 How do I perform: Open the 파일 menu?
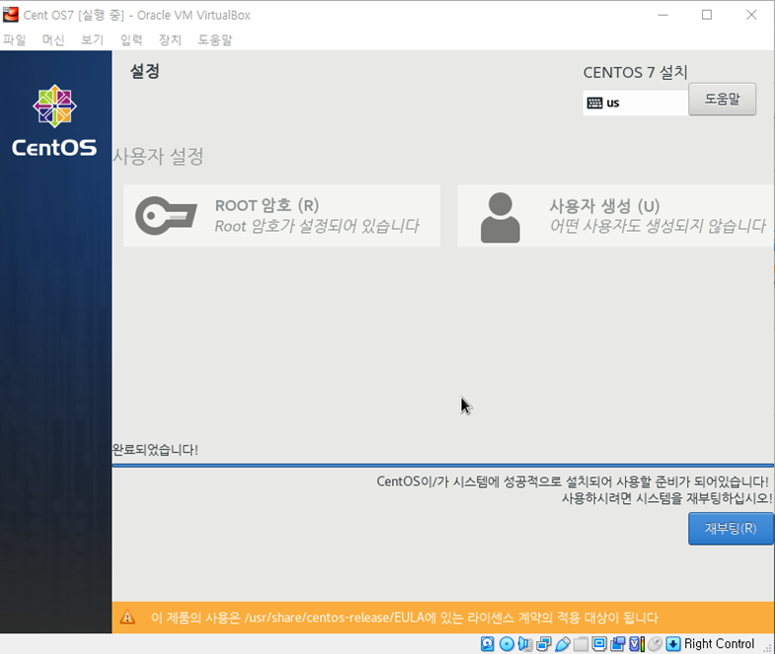pos(15,39)
